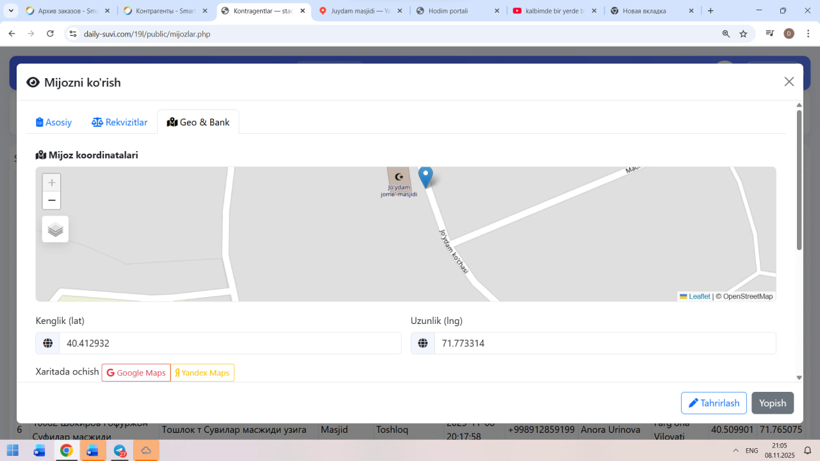Open a new browser tab
Image resolution: width=820 pixels, height=461 pixels.
point(710,11)
